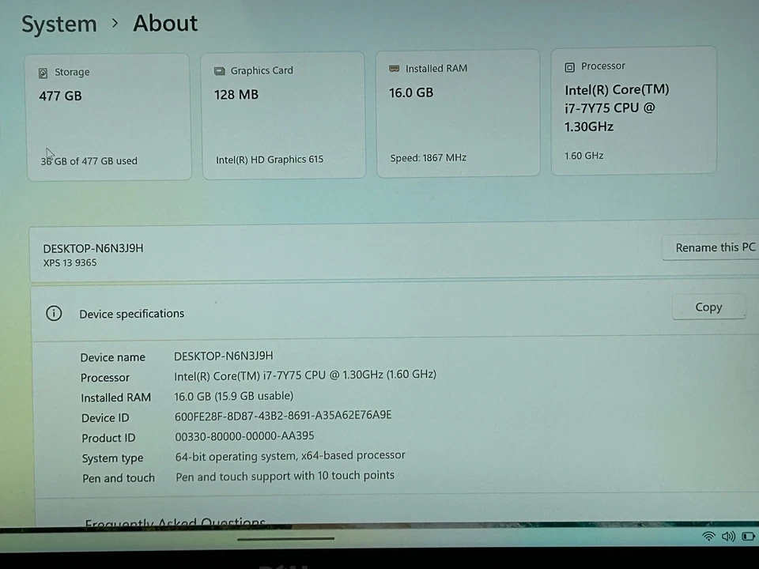759x569 pixels.
Task: Click the DESKTOP-N6N3J9H device name heading
Action: coord(93,248)
